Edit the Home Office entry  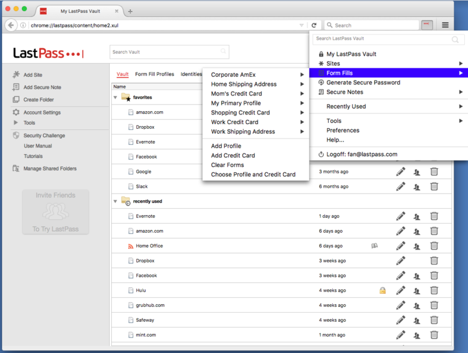tap(400, 246)
